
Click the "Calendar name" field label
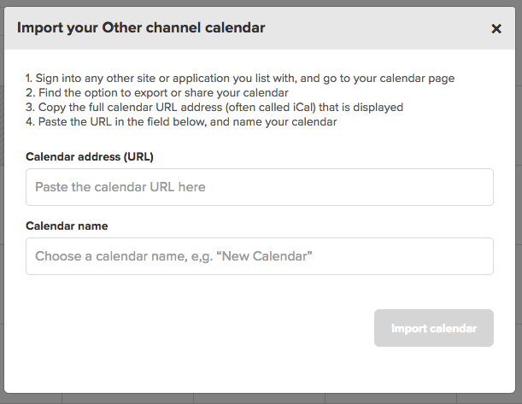pyautogui.click(x=67, y=226)
